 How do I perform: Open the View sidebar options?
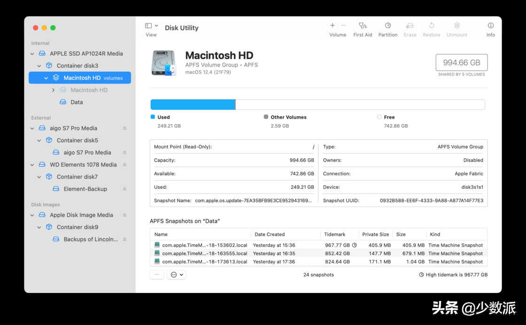pyautogui.click(x=151, y=26)
